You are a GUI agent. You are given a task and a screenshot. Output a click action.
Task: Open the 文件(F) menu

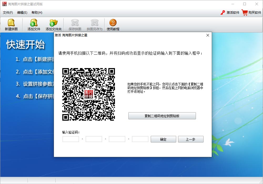click(8, 13)
